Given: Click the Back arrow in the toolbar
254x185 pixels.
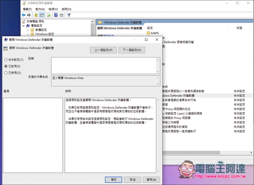Looking at the screenshot, I should (24, 15).
